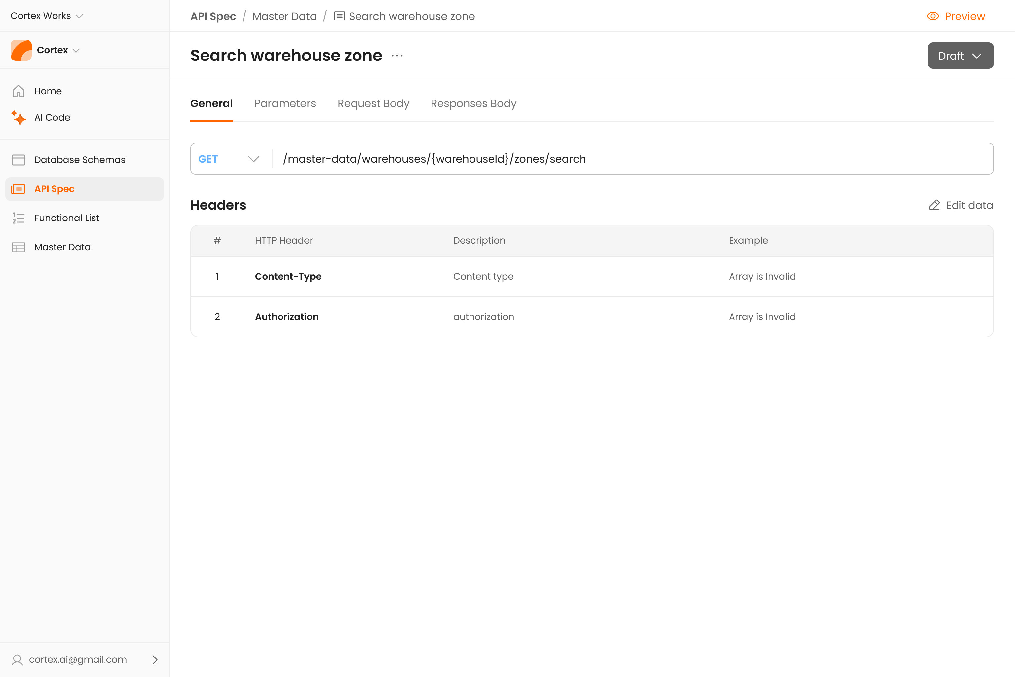This screenshot has height=677, width=1015.
Task: Expand the Cortex Works workspace switcher
Action: 47,16
